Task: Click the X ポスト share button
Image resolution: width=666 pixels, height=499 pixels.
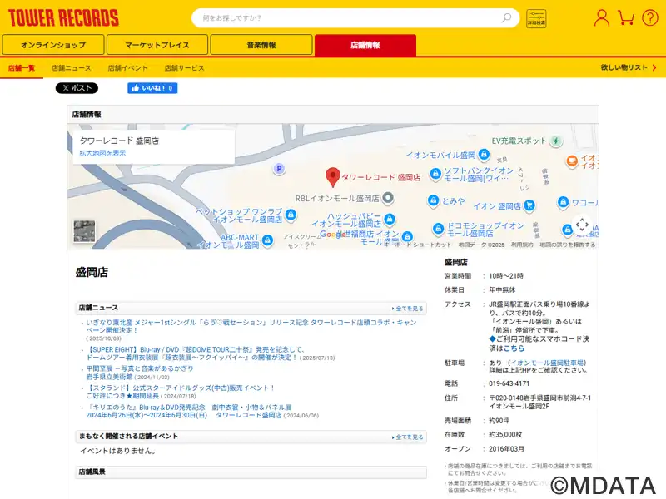Action: click(x=77, y=88)
